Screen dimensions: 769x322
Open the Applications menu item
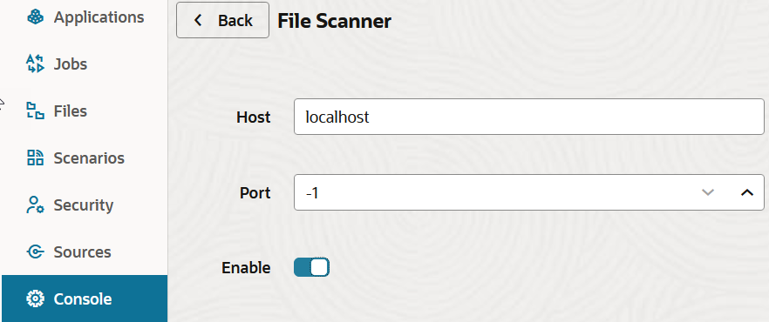[85, 17]
